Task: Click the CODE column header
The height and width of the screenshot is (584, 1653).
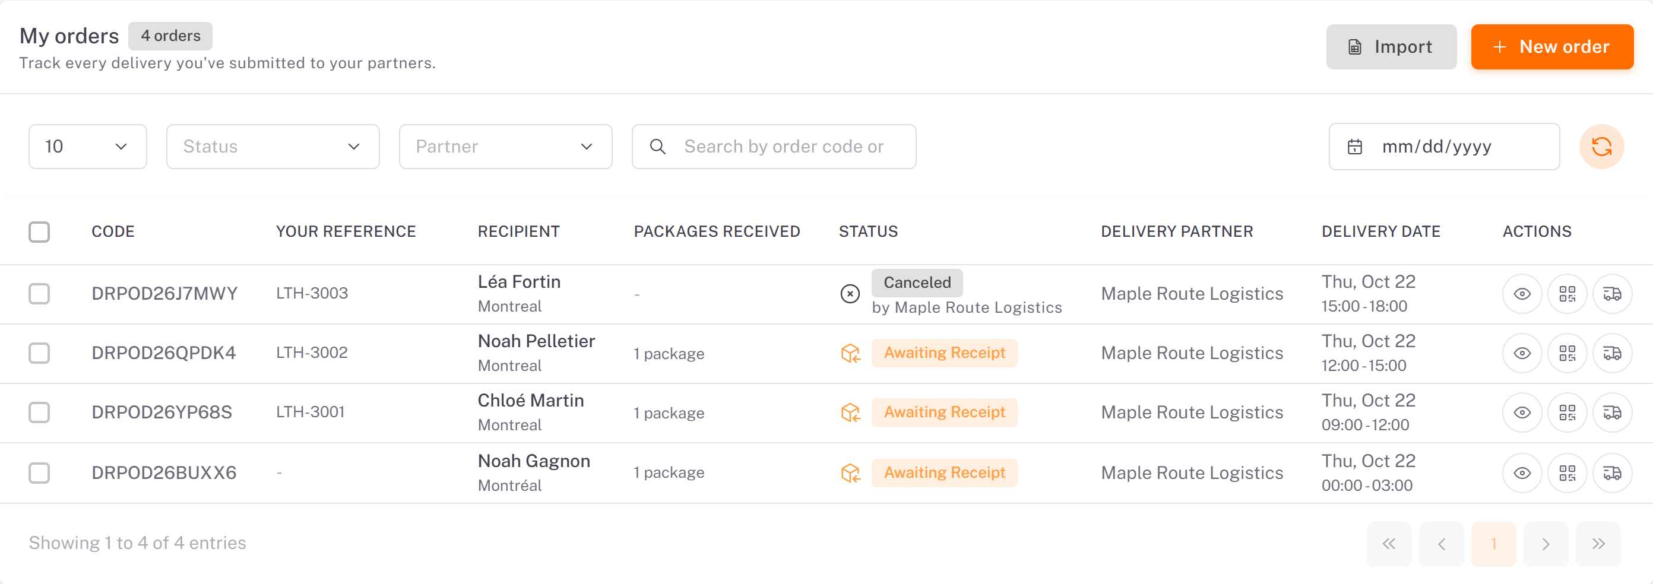Action: click(x=113, y=231)
